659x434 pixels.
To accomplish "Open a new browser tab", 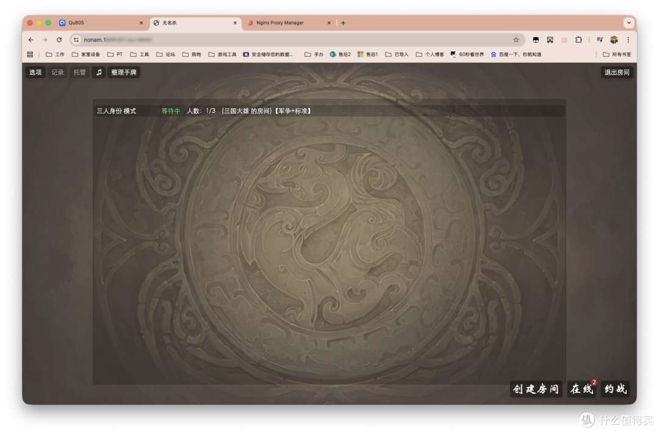I will click(344, 23).
